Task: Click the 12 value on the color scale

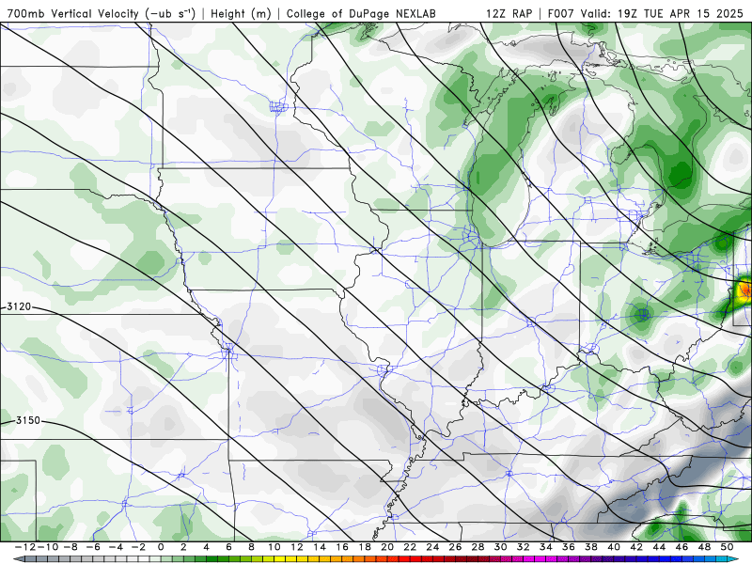Action: coord(297,547)
